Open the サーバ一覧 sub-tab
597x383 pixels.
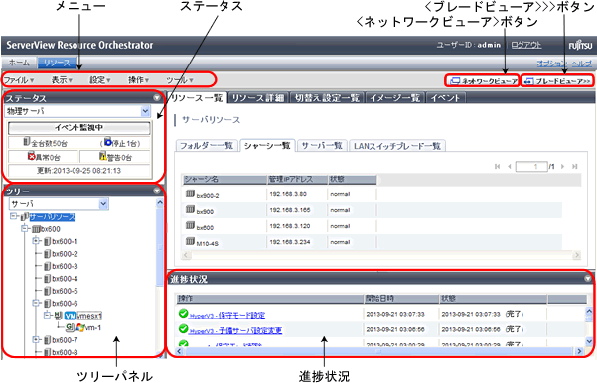322,146
